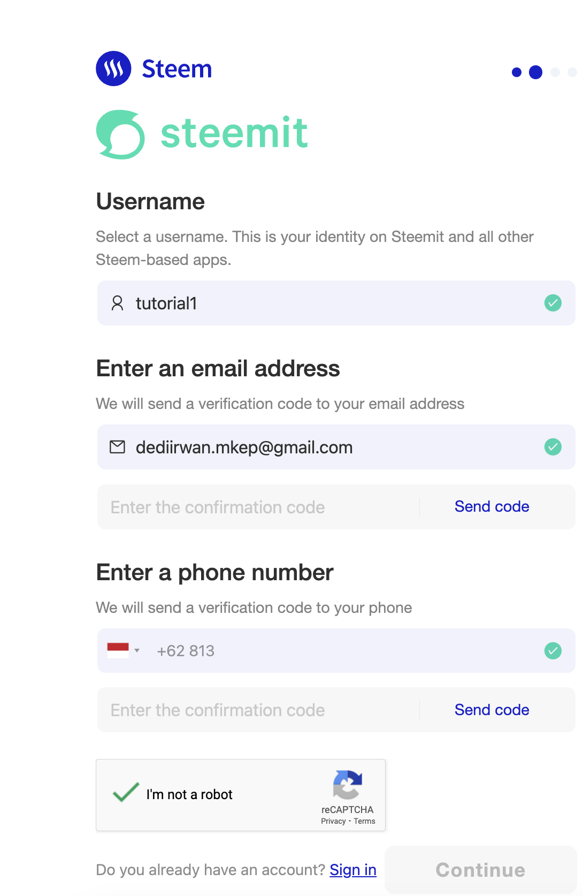The height and width of the screenshot is (896, 583).
Task: Click the envelope icon in email field
Action: coord(117,447)
